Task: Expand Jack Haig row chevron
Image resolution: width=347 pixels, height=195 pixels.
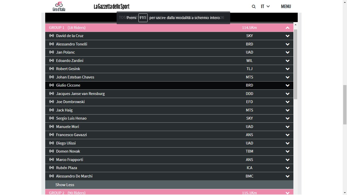Action: 287,110
